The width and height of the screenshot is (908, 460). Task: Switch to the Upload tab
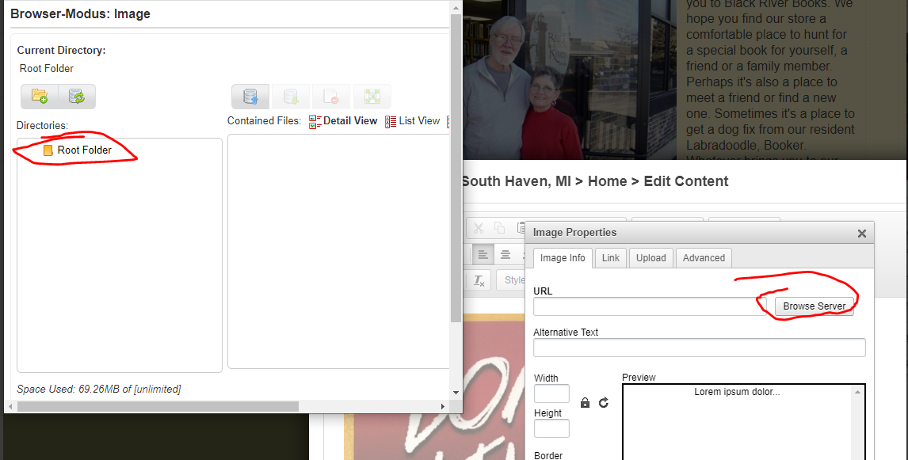pos(650,257)
